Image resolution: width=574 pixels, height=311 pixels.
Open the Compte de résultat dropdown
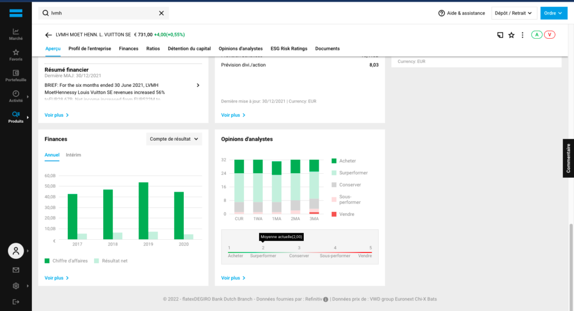coord(174,139)
